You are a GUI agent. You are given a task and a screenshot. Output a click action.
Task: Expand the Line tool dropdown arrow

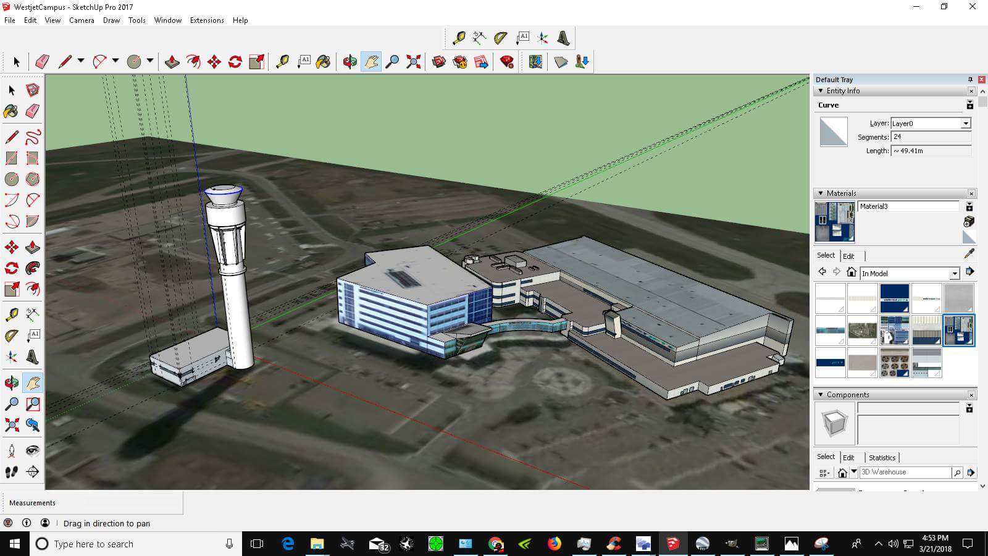pyautogui.click(x=81, y=61)
